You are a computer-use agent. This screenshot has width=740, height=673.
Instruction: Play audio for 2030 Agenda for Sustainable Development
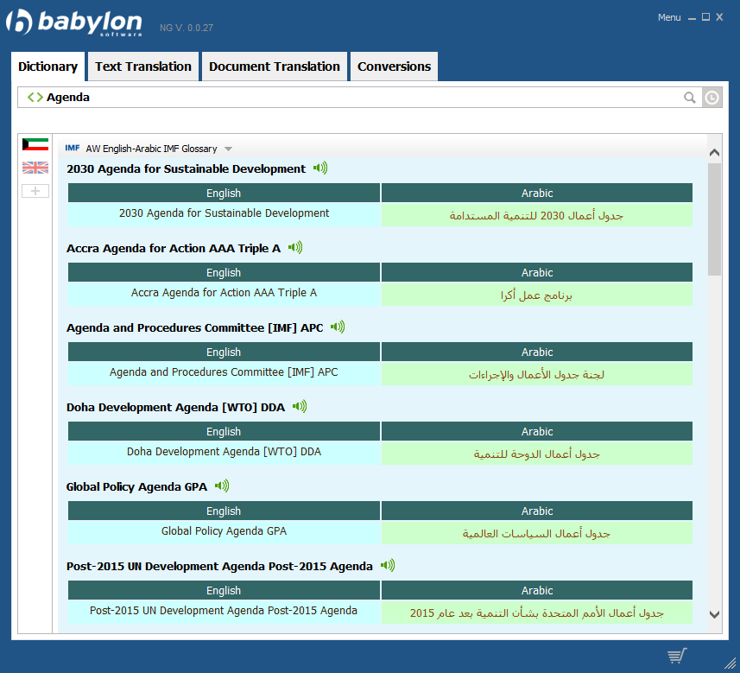click(x=320, y=168)
